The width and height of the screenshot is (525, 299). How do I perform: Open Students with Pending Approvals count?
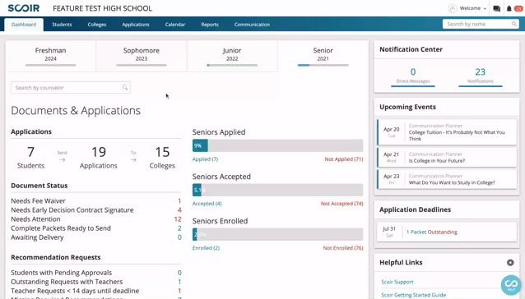click(179, 273)
